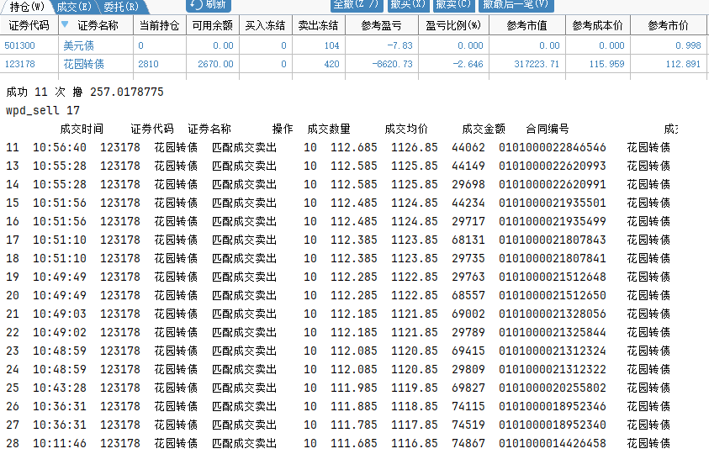Click the 当前持仓 column header
This screenshot has width=709, height=454.
pos(158,26)
